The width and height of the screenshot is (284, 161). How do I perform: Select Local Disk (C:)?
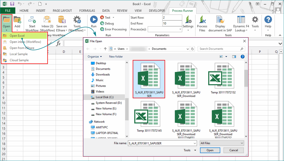coord(105,97)
